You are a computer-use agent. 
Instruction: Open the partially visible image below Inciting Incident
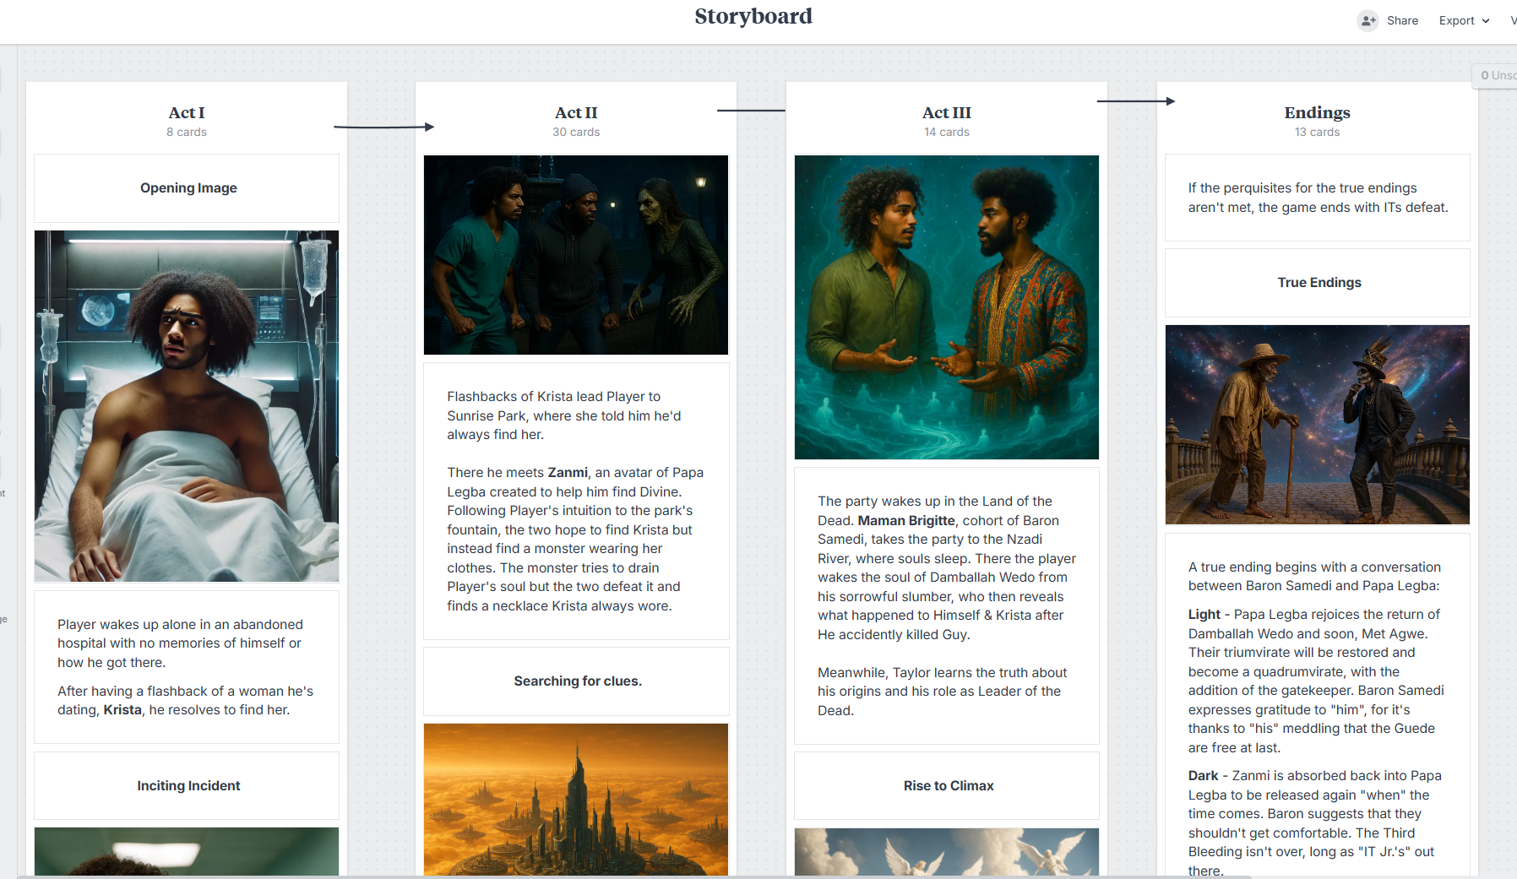[187, 852]
